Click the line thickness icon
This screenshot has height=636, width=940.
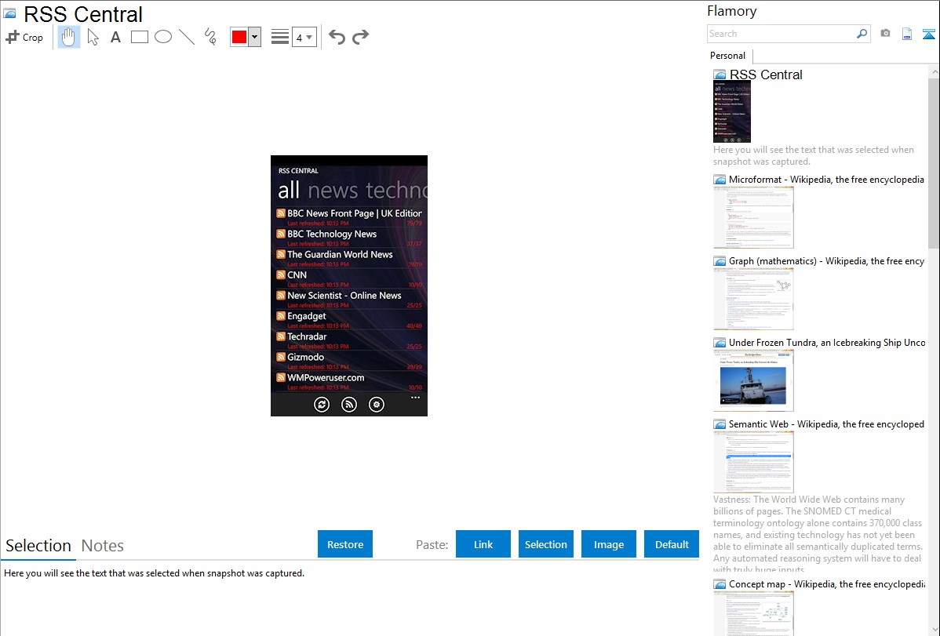click(x=280, y=37)
